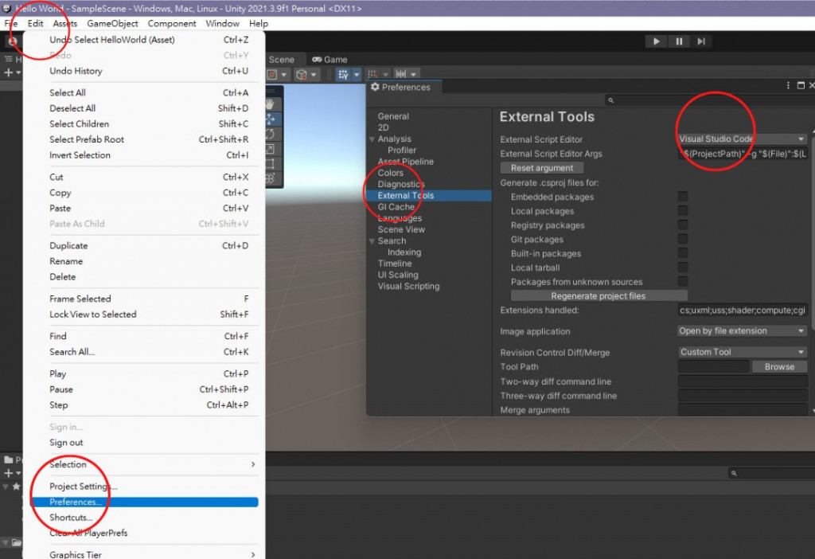Enable Packages from unknown sources checkbox
Image resolution: width=815 pixels, height=559 pixels.
point(682,281)
